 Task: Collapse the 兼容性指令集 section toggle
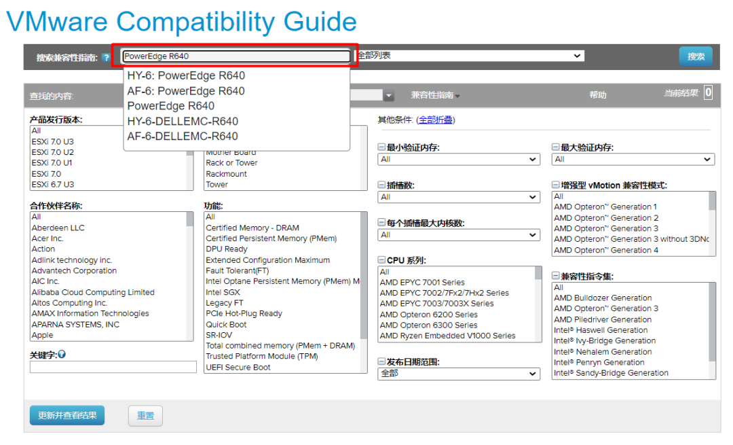coord(555,276)
